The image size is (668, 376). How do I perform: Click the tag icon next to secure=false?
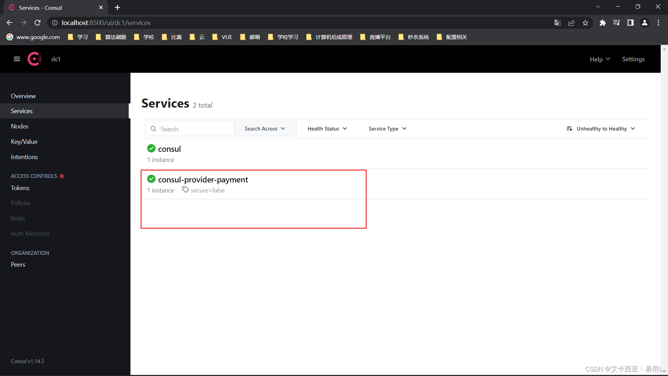[185, 190]
